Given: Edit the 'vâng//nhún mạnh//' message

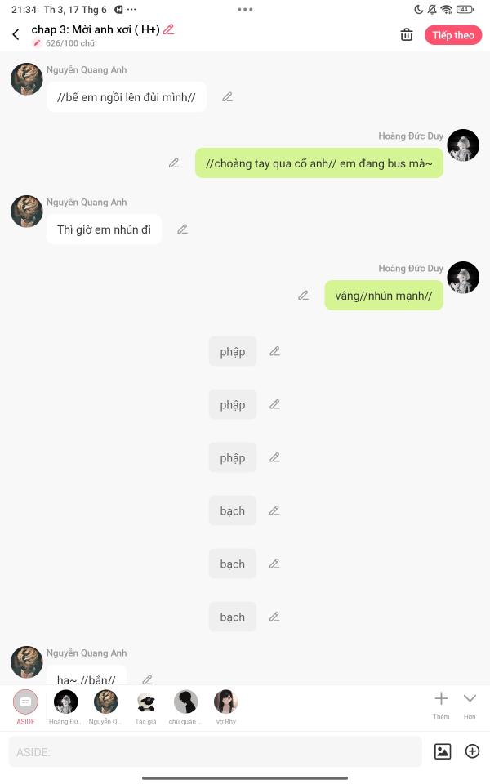Looking at the screenshot, I should coord(304,296).
